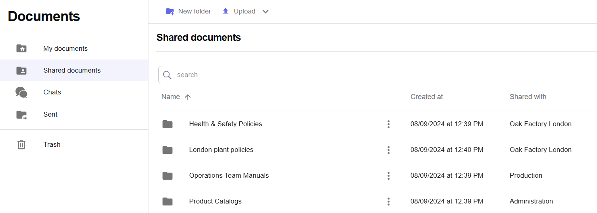
Task: Open the Health & Safety Policies folder icon
Action: click(x=168, y=124)
